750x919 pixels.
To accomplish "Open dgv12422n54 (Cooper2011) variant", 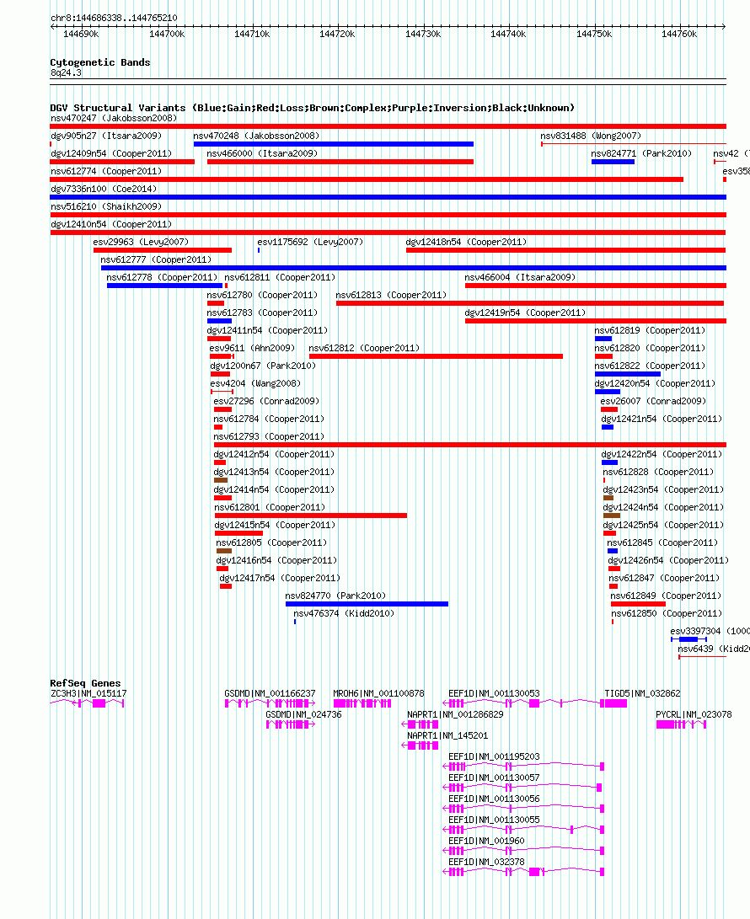I will 662,454.
